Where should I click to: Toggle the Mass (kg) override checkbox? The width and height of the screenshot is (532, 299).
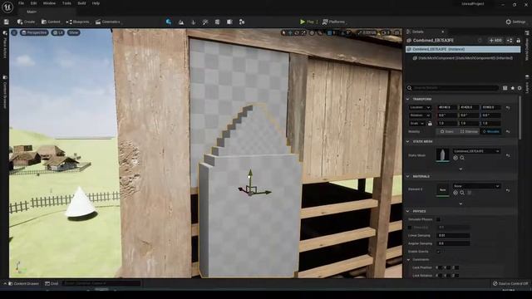tap(410, 228)
